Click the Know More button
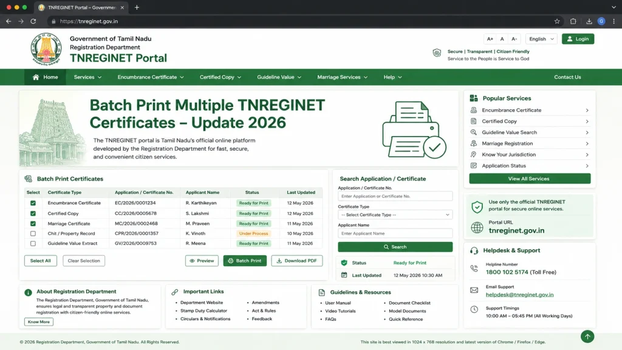Screen dimensions: 622x350 [x=38, y=322]
